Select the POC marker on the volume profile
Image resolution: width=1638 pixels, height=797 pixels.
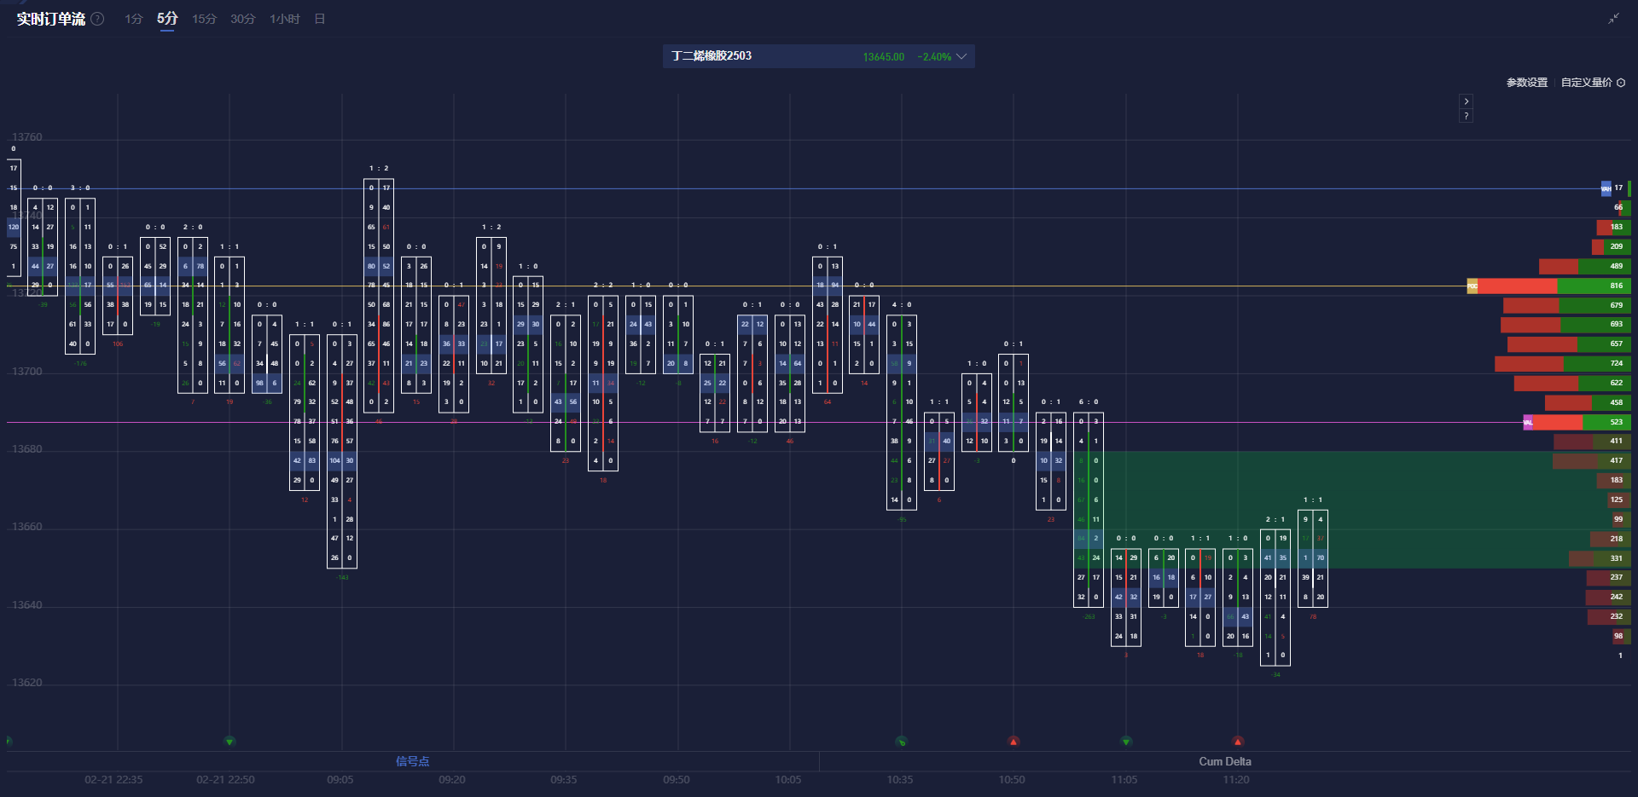coord(1472,286)
